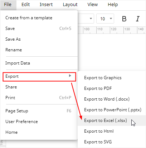Open the File menu
Viewport: 146px width, 148px height.
8,5
